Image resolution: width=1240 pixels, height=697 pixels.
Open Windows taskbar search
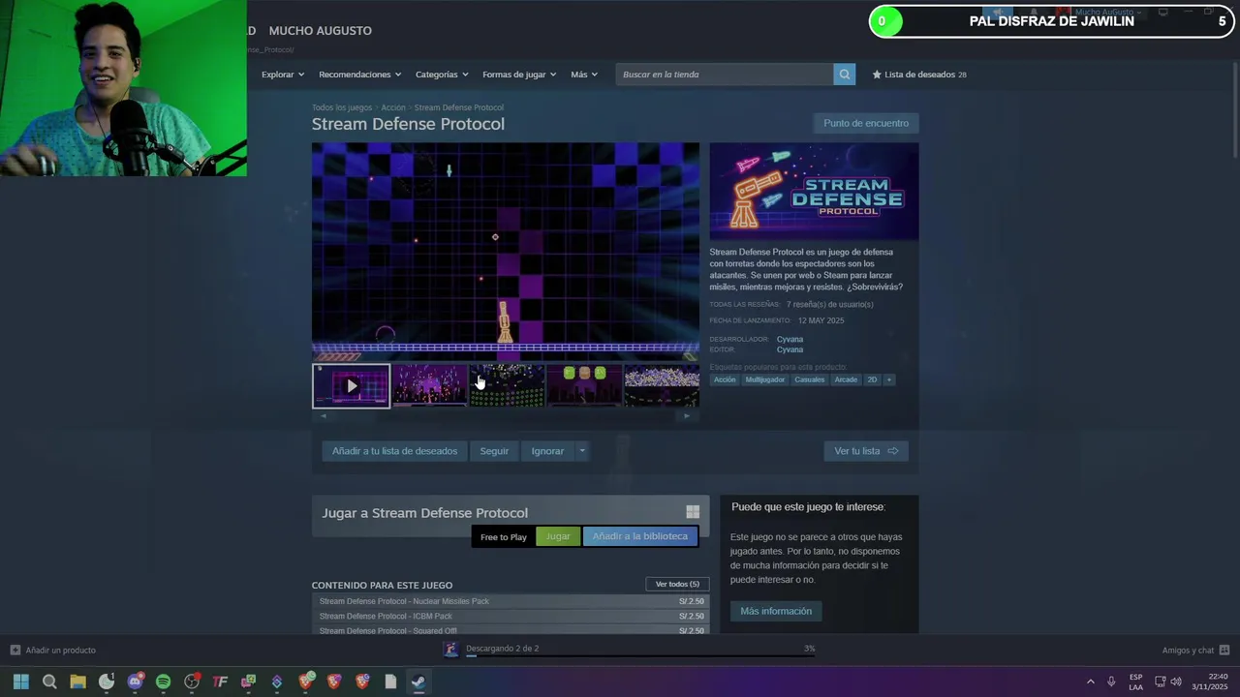(x=49, y=682)
